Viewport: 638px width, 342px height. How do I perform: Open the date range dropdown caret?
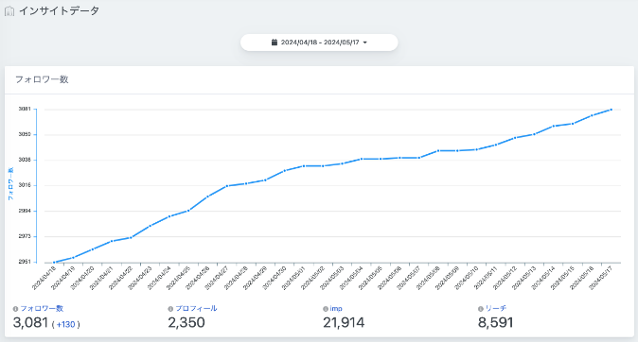click(365, 43)
